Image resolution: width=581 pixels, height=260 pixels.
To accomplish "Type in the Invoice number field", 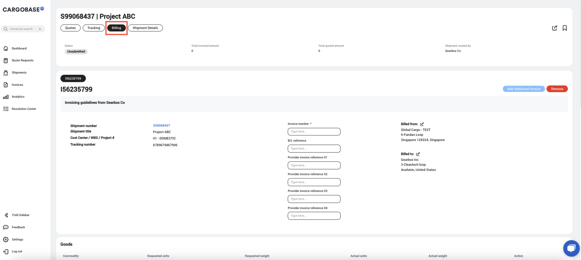I will (x=314, y=131).
